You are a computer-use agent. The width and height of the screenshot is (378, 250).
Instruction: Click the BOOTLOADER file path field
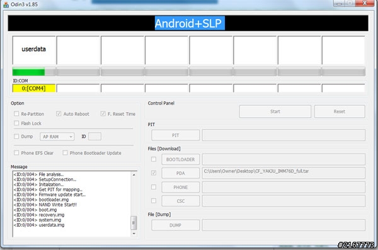(283, 159)
